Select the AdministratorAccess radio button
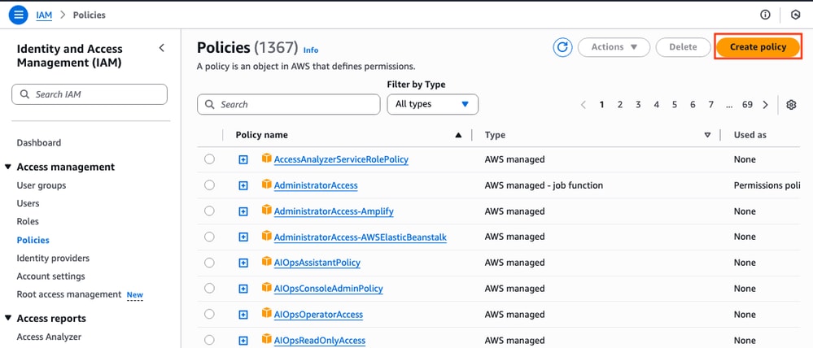Screen dimensions: 813x348 209,185
